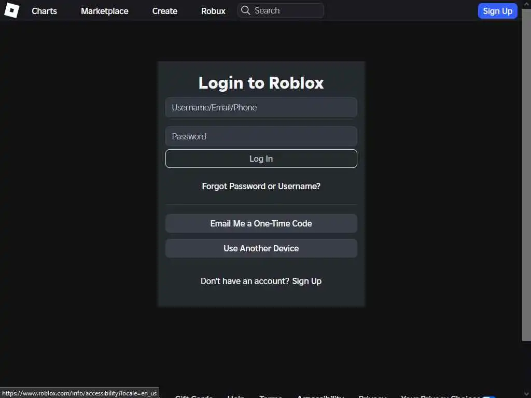Open the Robux menu item
531x398 pixels.
213,11
